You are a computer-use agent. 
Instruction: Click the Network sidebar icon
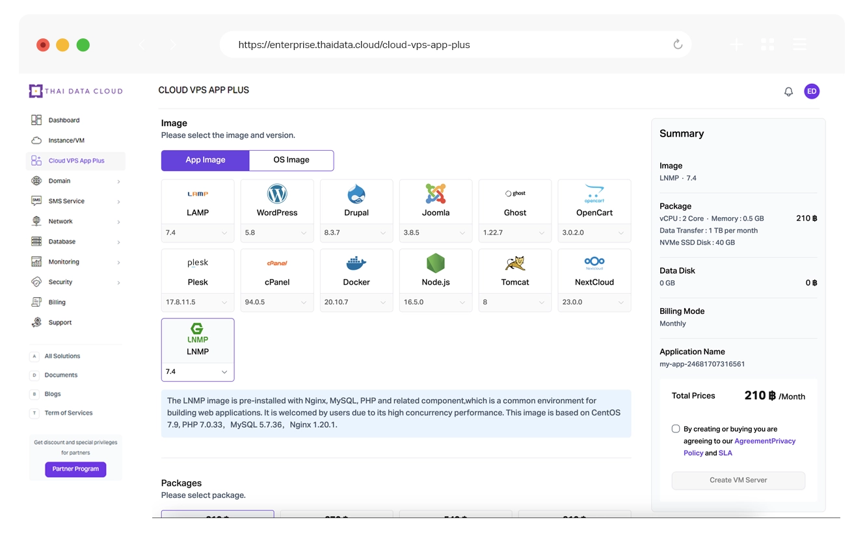[36, 221]
